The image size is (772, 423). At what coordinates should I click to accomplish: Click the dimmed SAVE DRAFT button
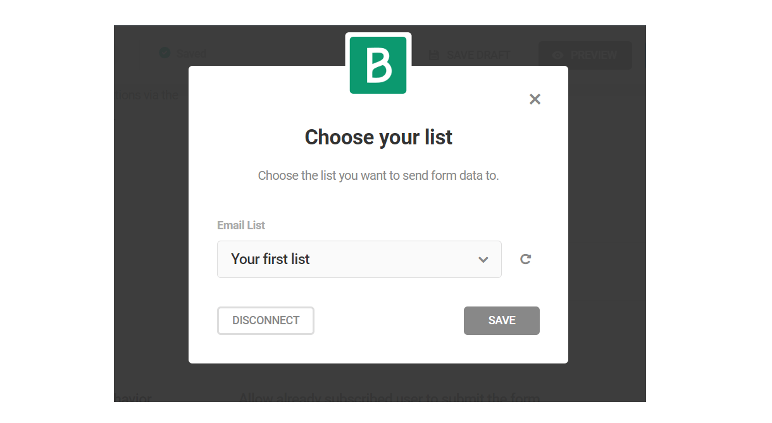coord(469,55)
